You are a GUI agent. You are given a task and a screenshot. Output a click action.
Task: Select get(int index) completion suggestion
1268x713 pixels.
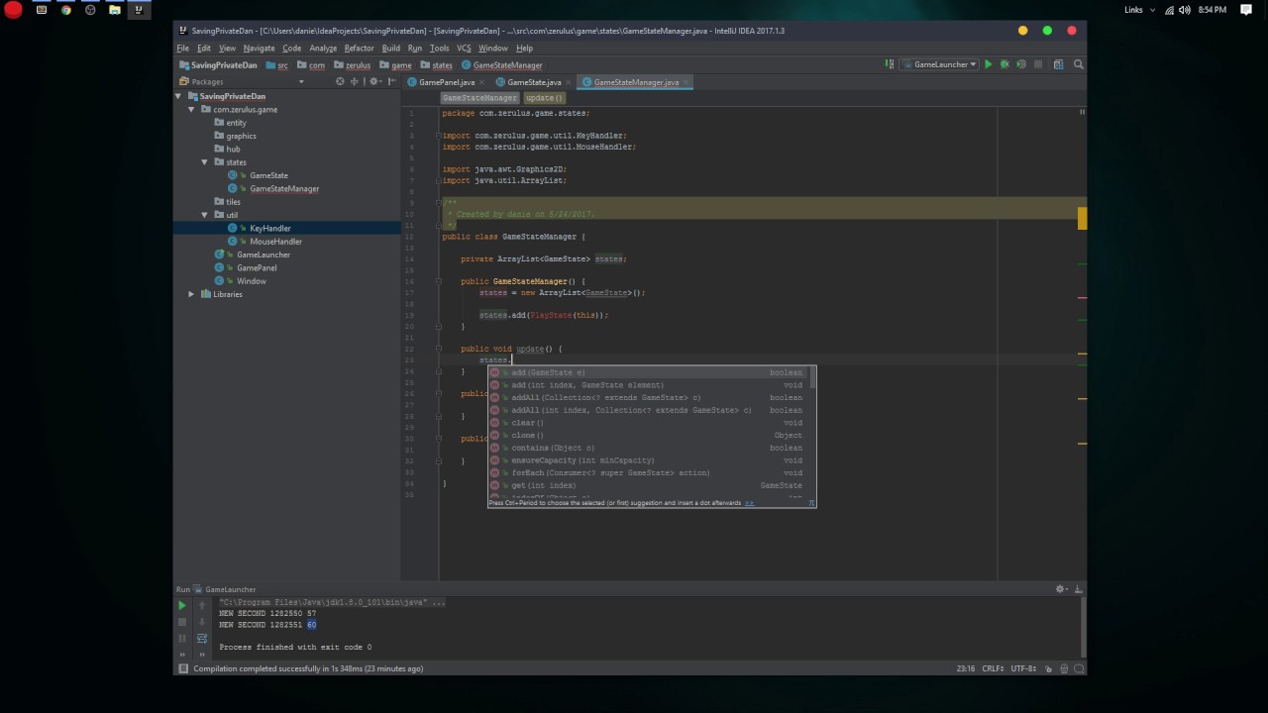(651, 485)
